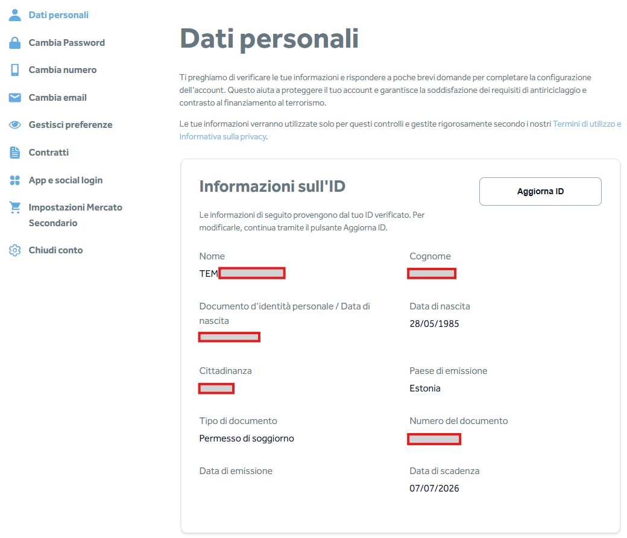This screenshot has height=538, width=627.
Task: Select Cambia numero in the sidebar
Action: [x=62, y=70]
